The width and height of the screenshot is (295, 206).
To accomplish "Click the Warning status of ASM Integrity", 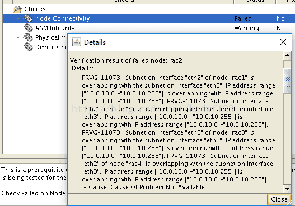I will pos(246,28).
